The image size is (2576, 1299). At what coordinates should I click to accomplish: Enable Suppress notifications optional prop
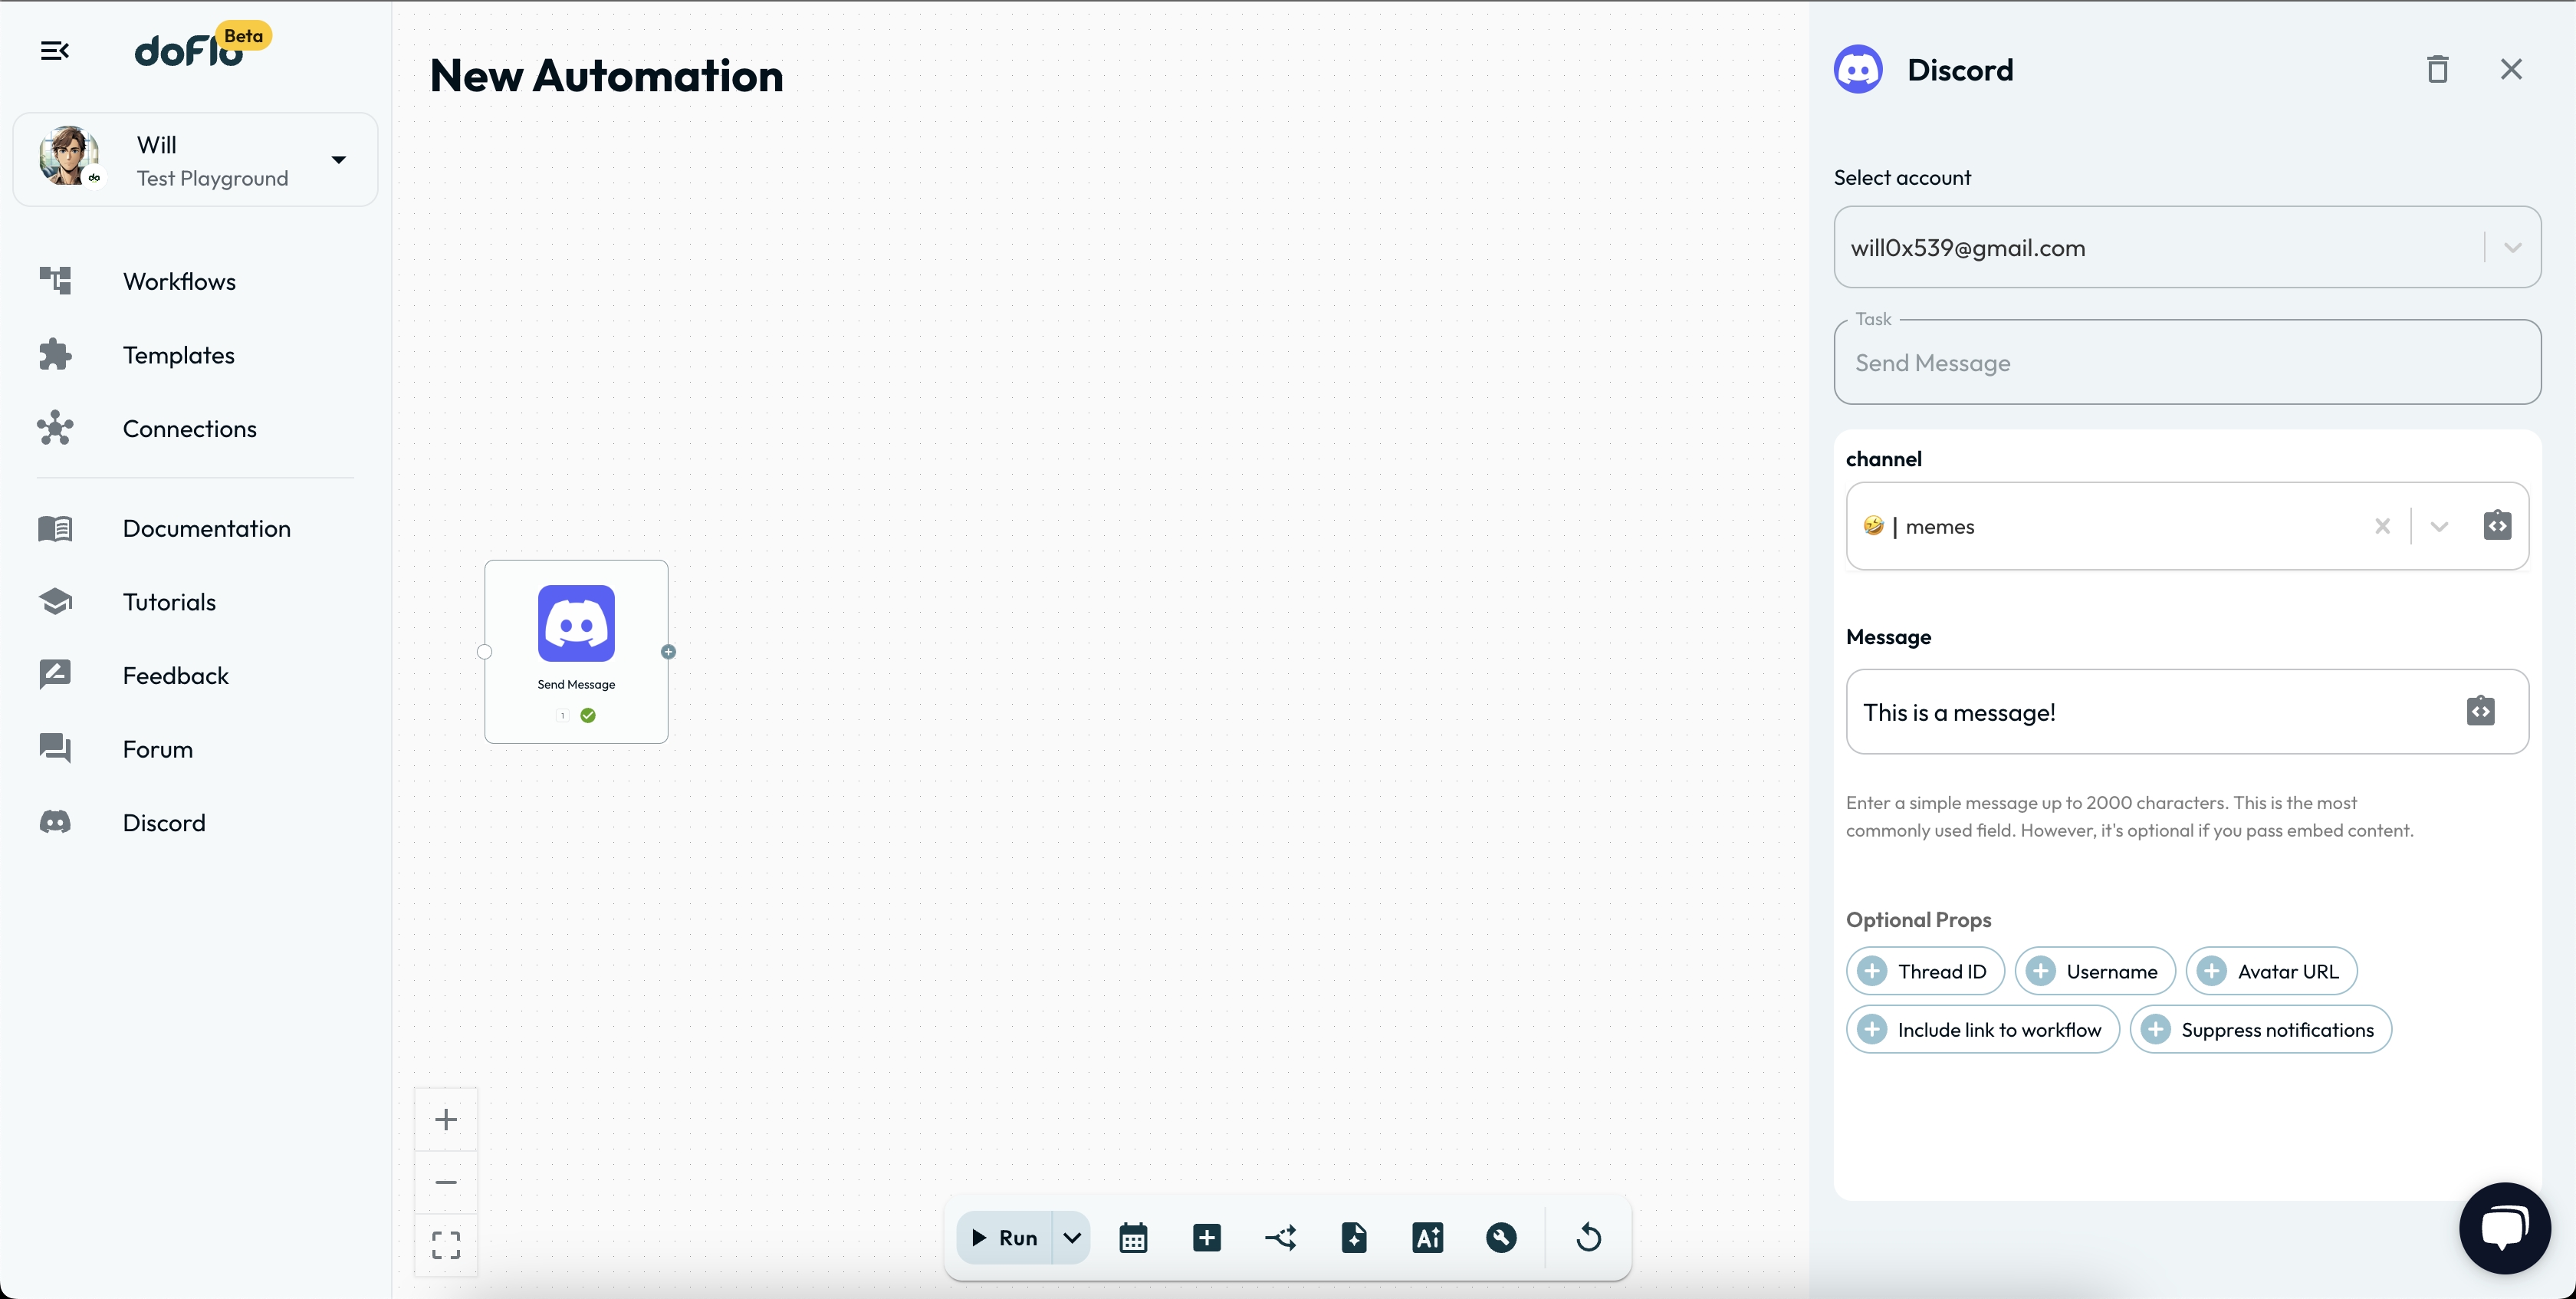(x=2260, y=1030)
